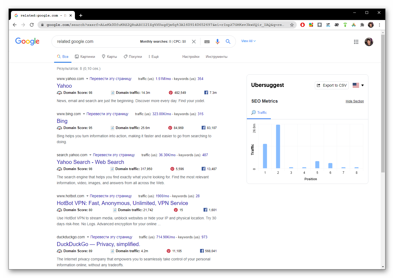Open Chrome three-dot menu
Screen dimensions: 394x278
[379, 25]
